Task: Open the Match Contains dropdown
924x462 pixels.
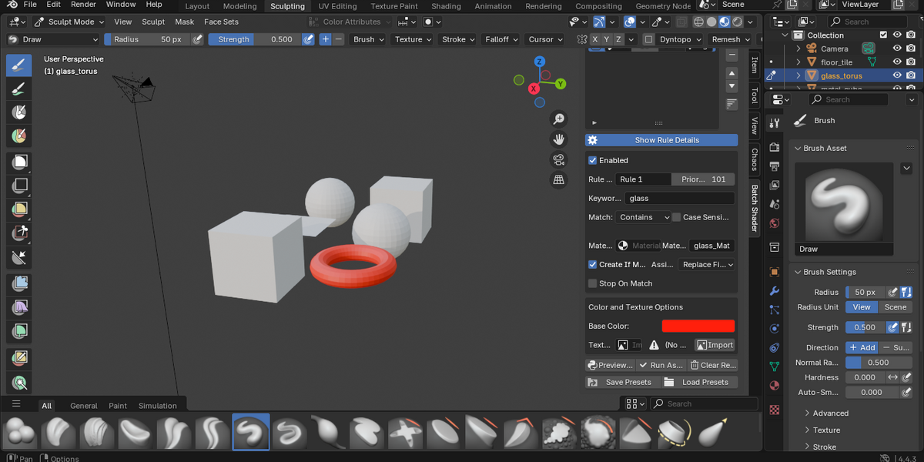Action: (x=644, y=217)
